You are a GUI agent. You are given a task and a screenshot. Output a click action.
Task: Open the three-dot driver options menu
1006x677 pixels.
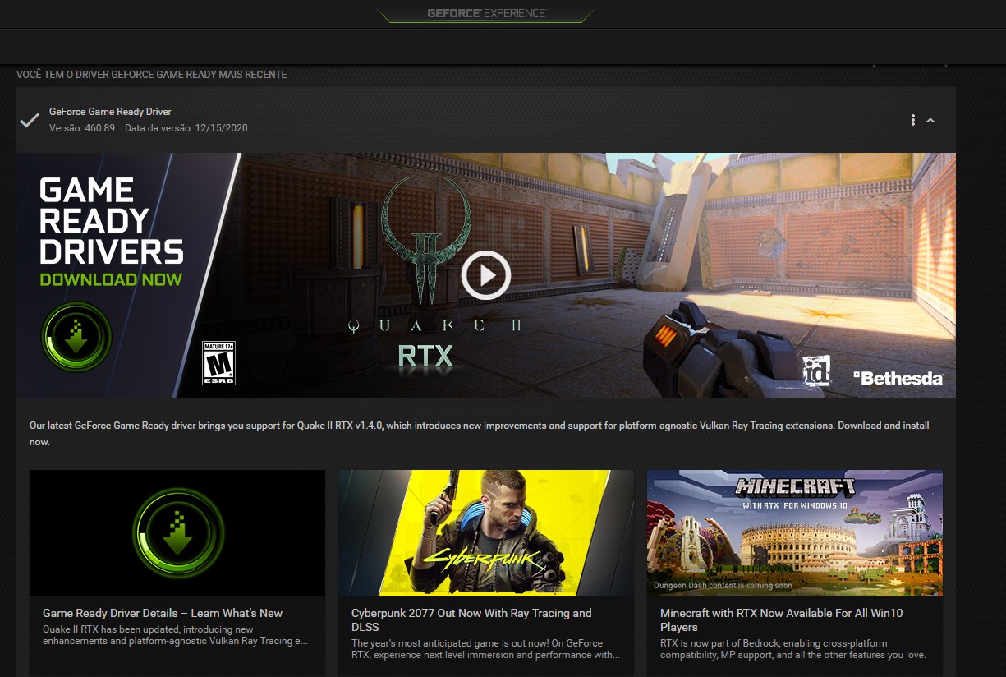[912, 121]
